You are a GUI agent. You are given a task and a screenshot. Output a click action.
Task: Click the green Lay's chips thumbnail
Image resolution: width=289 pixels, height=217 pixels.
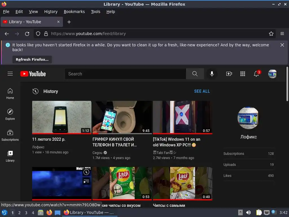coord(122,183)
